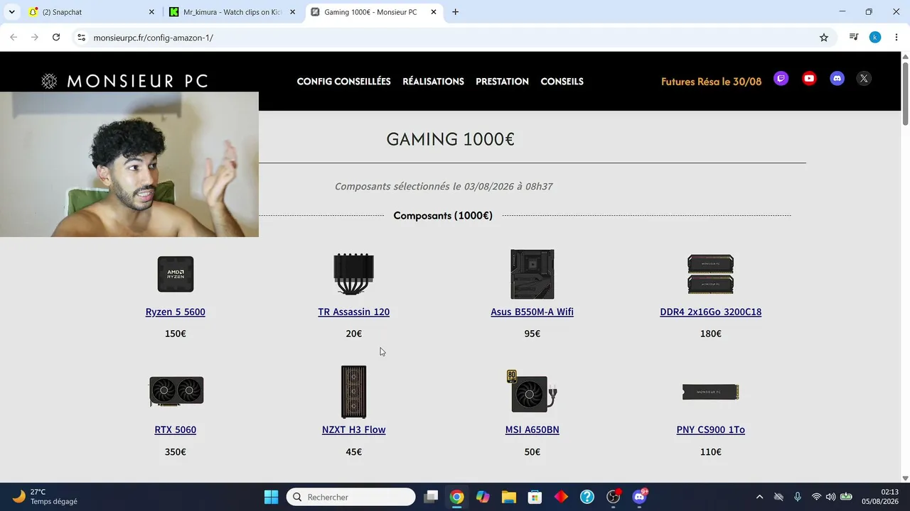Open the Prestation menu item

pos(503,82)
